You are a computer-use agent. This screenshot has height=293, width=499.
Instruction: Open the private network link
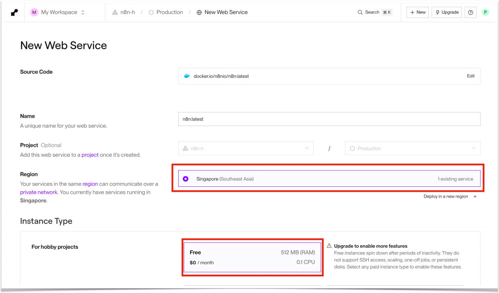(x=38, y=192)
